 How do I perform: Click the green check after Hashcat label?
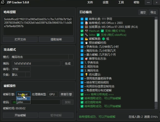click(102, 31)
